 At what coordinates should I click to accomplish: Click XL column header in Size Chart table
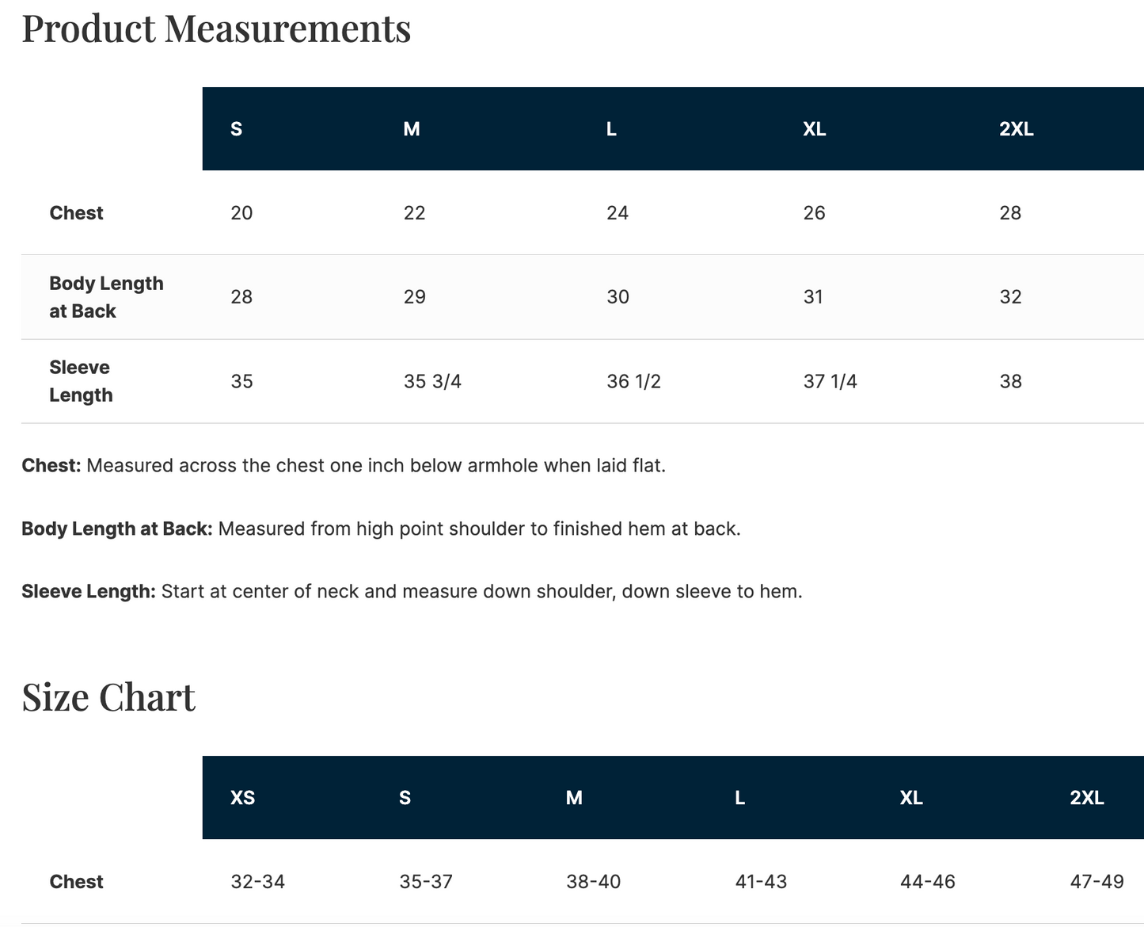pyautogui.click(x=911, y=798)
